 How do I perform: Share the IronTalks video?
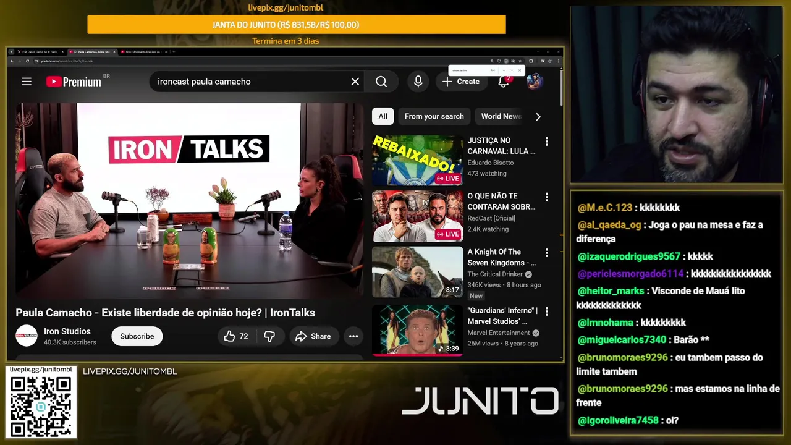(x=313, y=336)
